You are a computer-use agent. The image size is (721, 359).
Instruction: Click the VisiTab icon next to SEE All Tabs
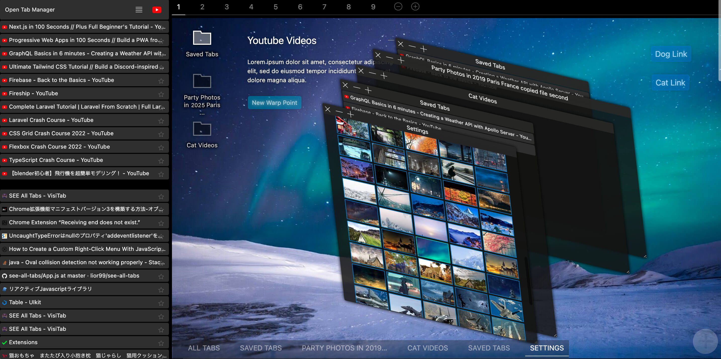click(4, 196)
